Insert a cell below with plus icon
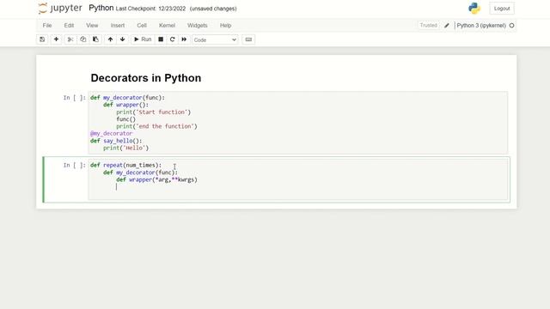The image size is (550, 309). (x=56, y=39)
